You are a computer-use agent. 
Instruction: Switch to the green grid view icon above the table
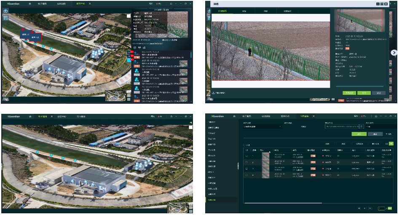(391, 144)
